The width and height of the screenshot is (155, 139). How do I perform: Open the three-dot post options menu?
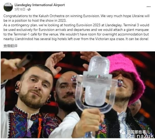pos(148,7)
